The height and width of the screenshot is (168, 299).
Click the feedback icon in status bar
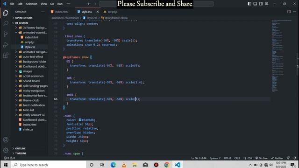[288, 158]
